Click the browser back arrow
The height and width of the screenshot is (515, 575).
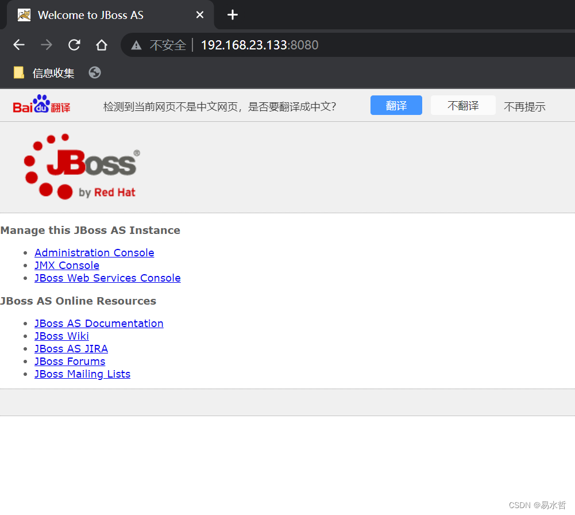[x=19, y=45]
